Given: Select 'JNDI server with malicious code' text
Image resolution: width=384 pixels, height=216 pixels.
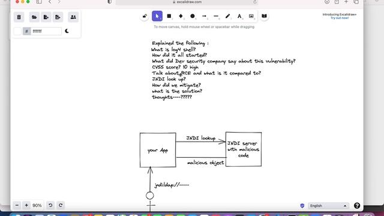Looking at the screenshot, I should point(243,149).
